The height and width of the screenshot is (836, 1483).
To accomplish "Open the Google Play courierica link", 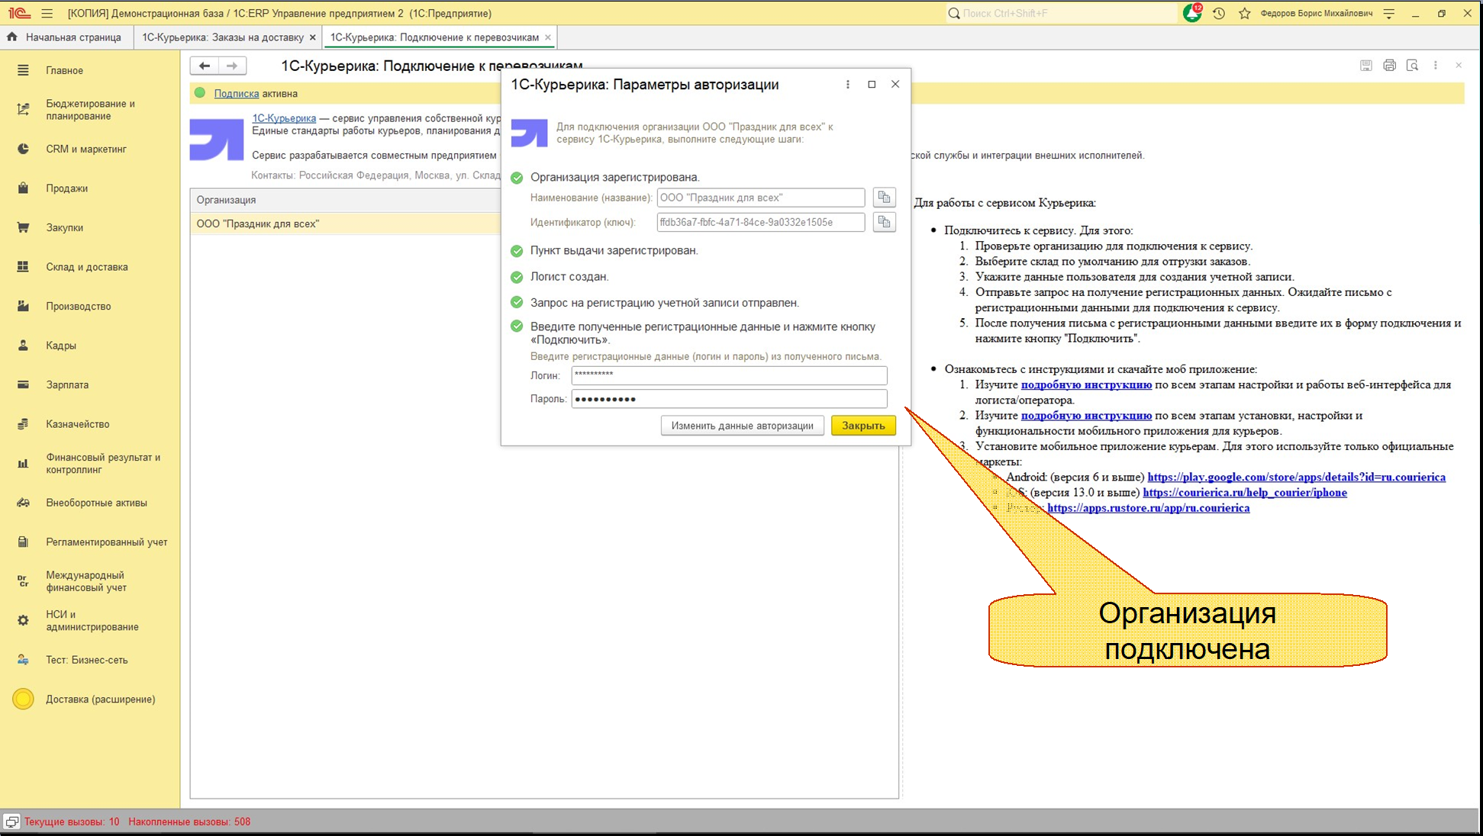I will (x=1296, y=477).
